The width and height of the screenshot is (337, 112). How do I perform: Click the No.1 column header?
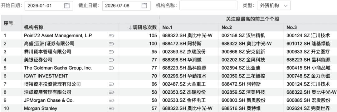point(168,27)
